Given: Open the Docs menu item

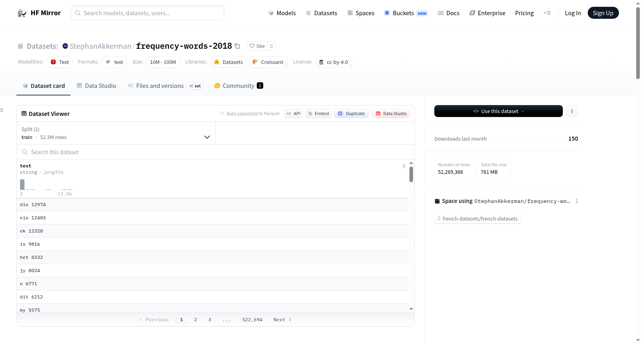Looking at the screenshot, I should (x=449, y=13).
